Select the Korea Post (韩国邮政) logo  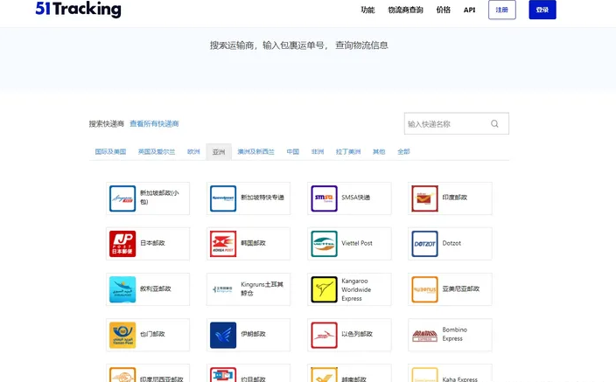pyautogui.click(x=223, y=244)
